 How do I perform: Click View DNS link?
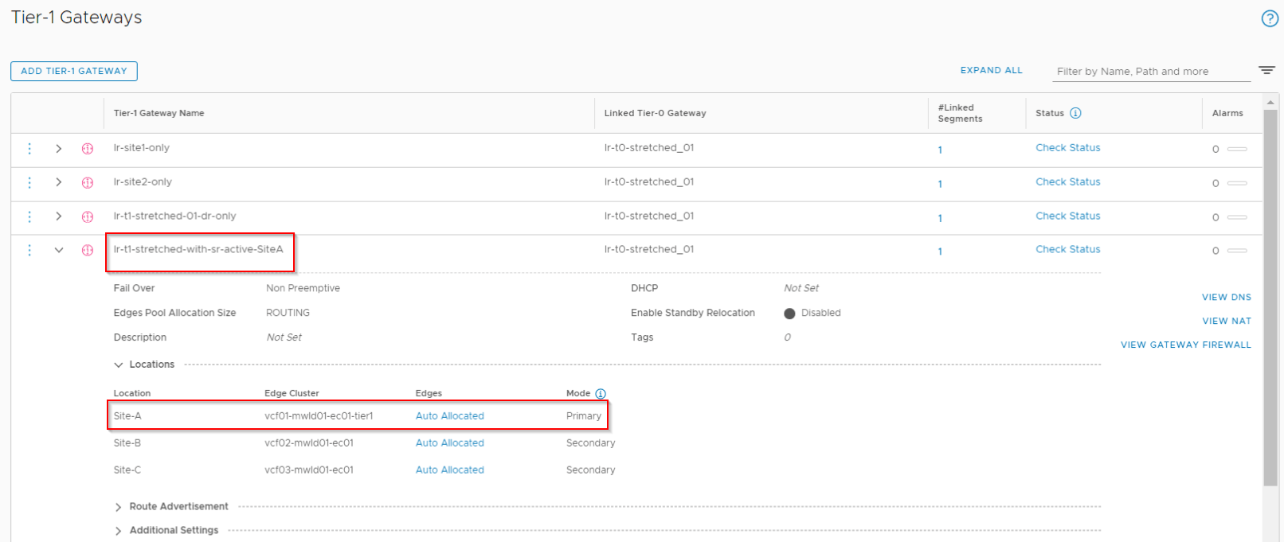tap(1227, 297)
